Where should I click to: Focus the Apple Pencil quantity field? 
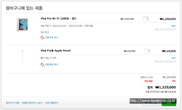click(x=147, y=51)
